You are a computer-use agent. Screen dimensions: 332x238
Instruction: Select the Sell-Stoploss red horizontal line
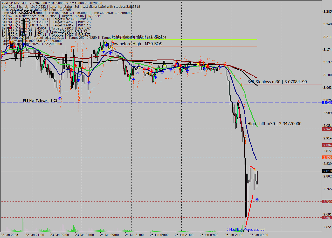coord(282,85)
